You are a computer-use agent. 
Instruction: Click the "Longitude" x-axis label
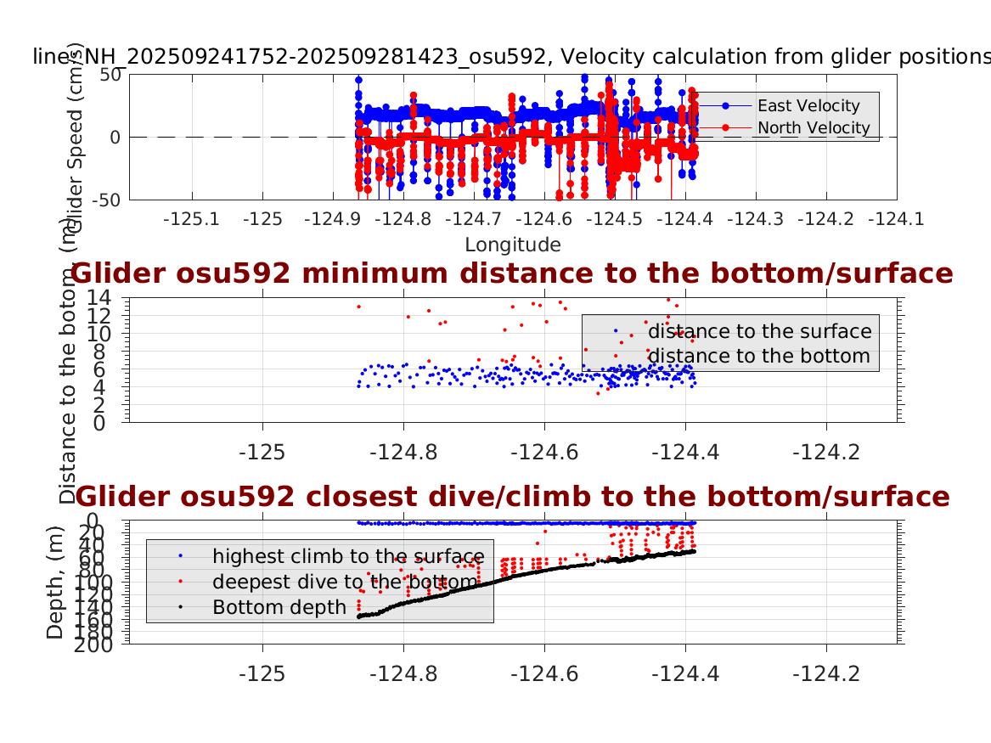point(512,245)
